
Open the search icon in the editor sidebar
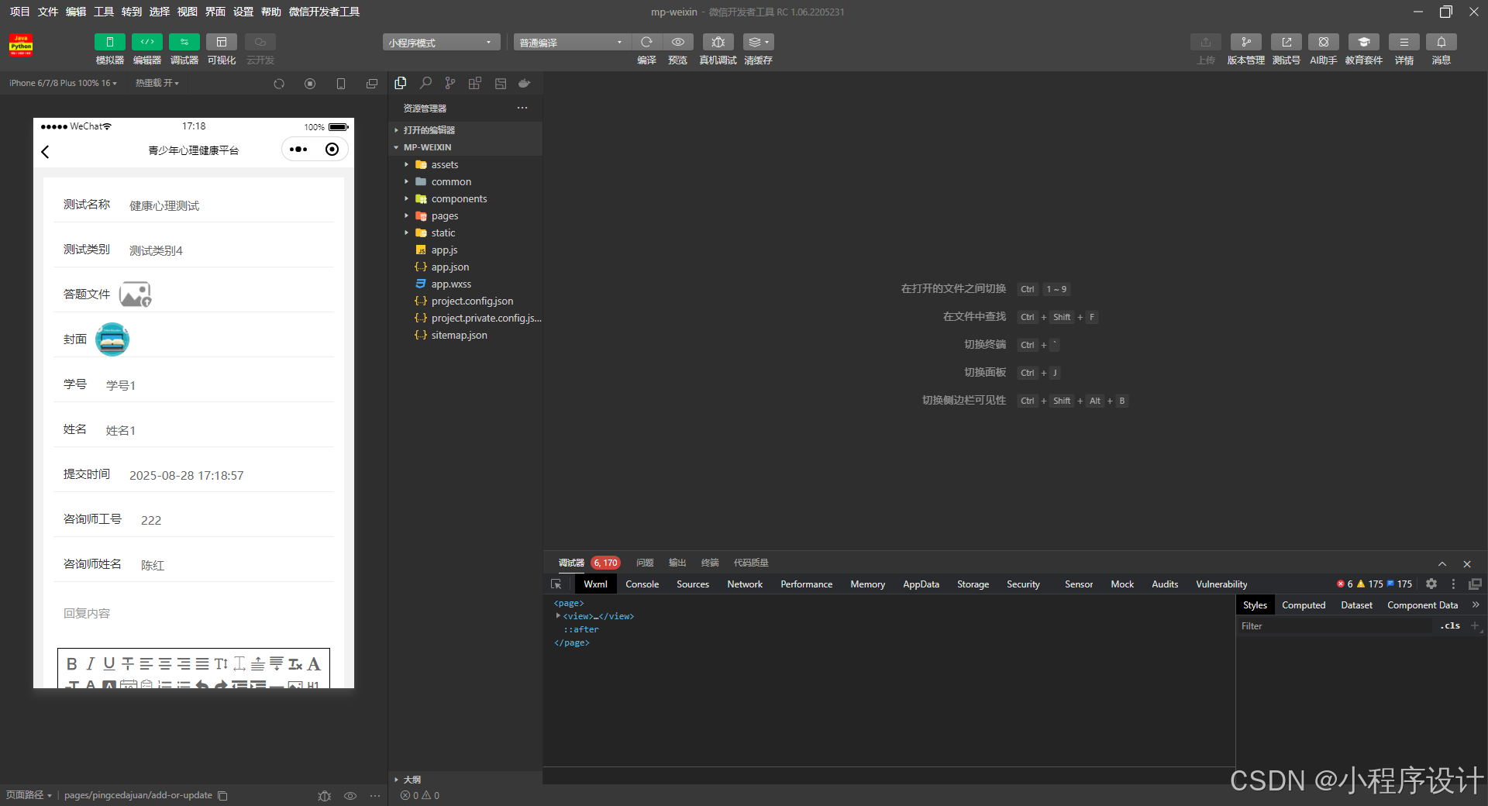click(425, 83)
